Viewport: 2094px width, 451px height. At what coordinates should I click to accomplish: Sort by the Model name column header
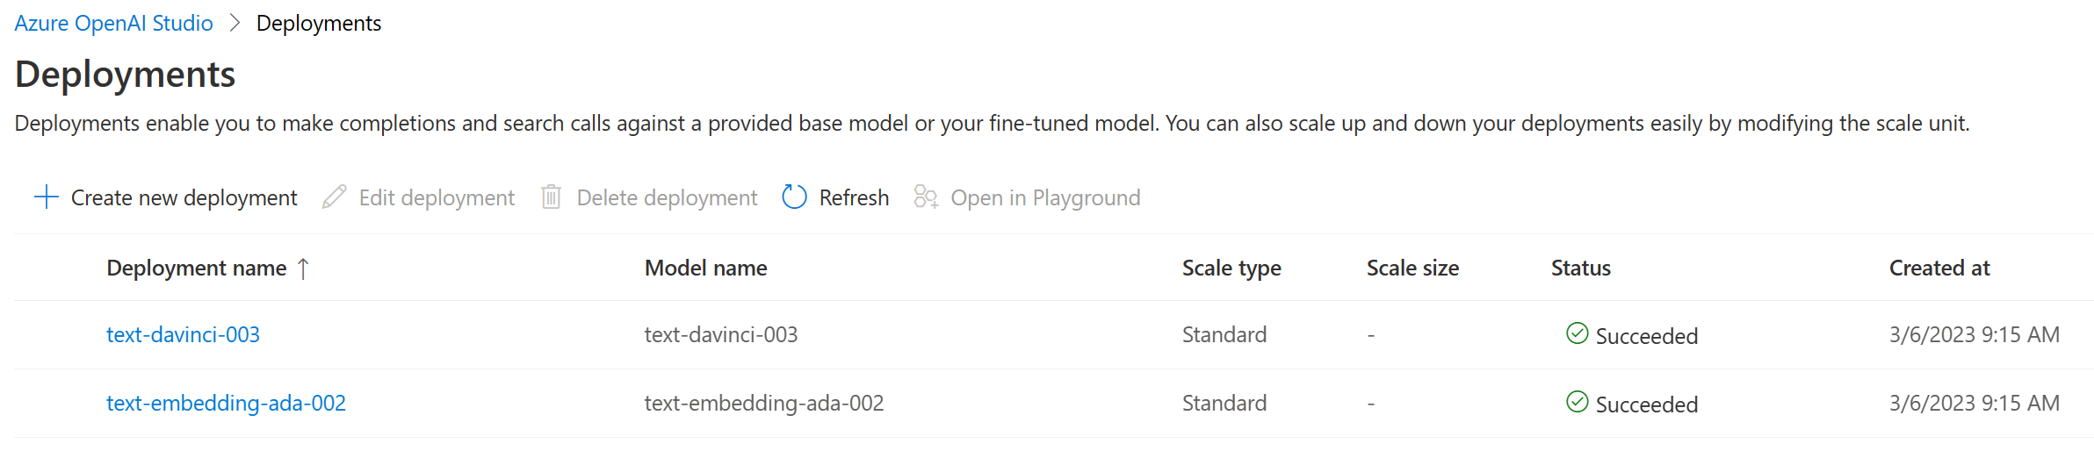[x=705, y=268]
